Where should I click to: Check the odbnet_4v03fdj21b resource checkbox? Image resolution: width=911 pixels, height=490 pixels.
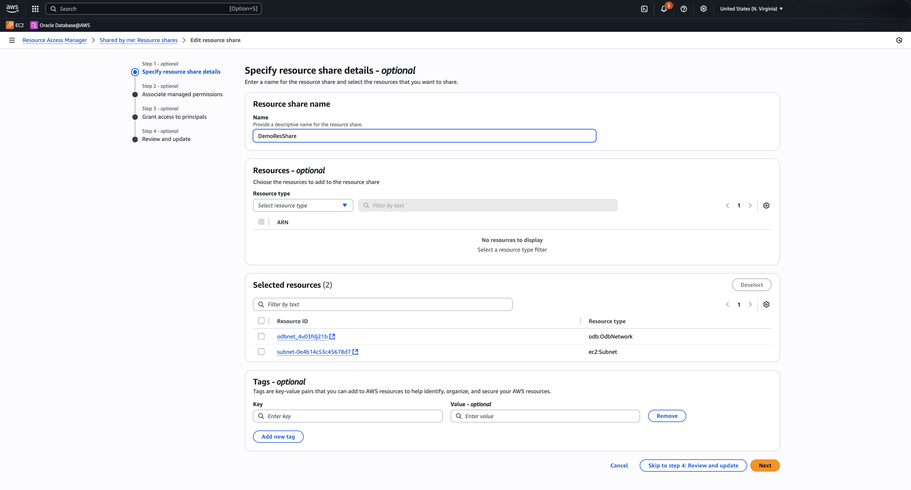click(x=261, y=336)
